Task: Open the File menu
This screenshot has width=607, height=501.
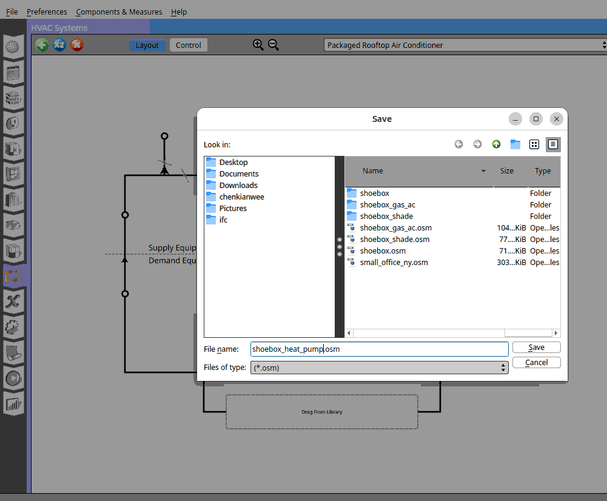Action: (x=12, y=12)
